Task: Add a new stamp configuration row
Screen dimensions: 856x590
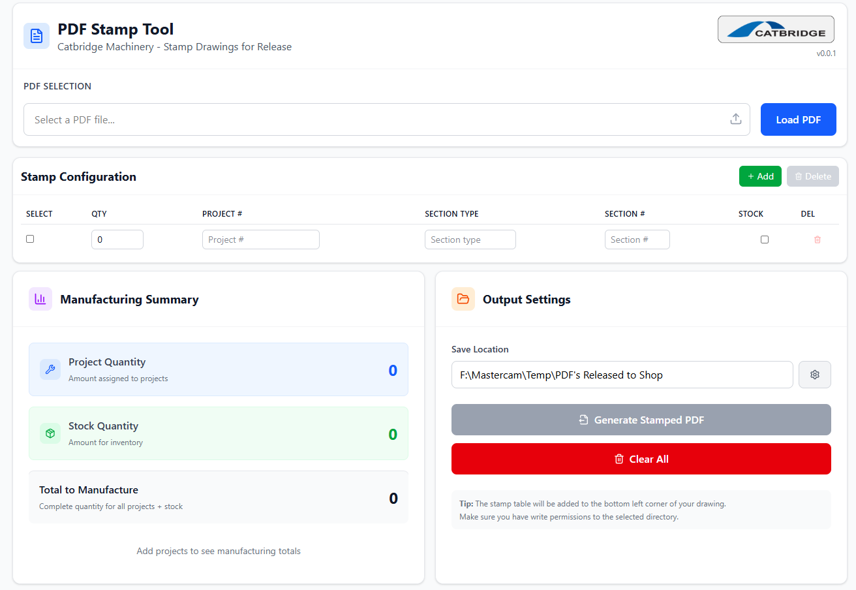Action: pos(760,176)
